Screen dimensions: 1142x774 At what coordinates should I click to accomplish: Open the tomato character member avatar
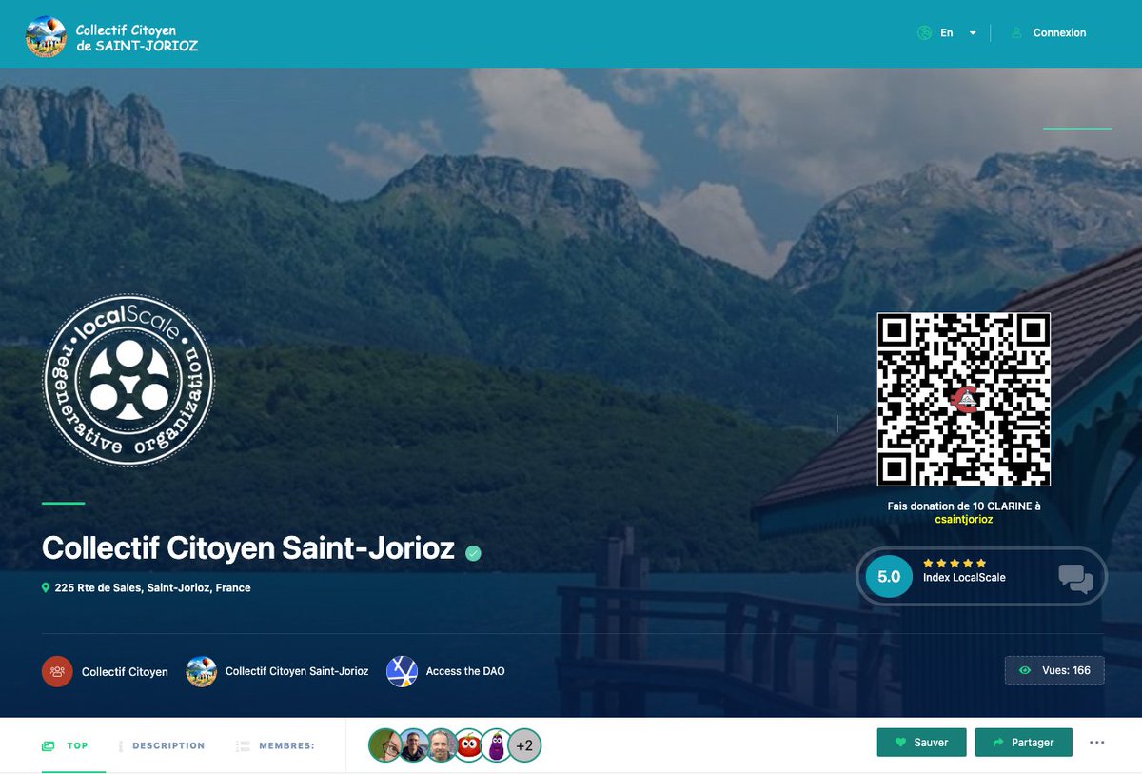(x=469, y=745)
